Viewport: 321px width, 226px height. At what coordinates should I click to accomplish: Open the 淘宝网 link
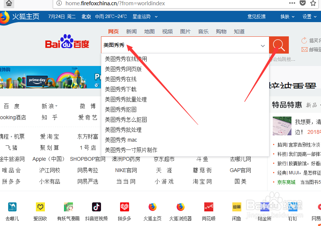[202, 181]
